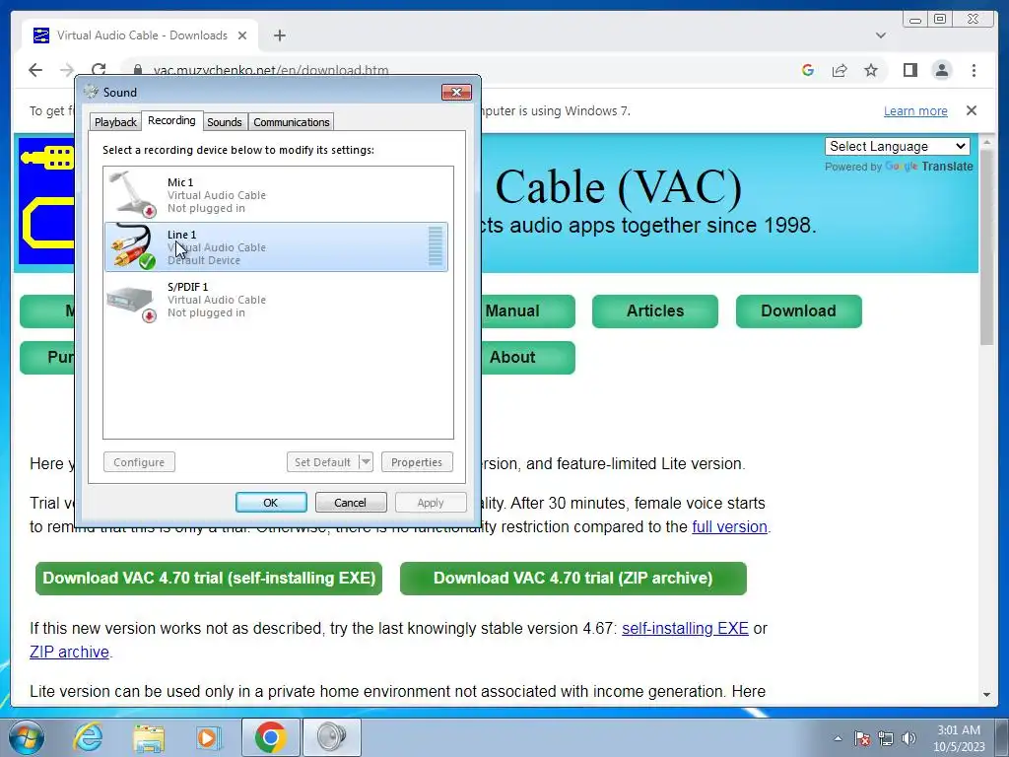This screenshot has height=757, width=1009.
Task: Click the Line 1 level meter
Action: (436, 245)
